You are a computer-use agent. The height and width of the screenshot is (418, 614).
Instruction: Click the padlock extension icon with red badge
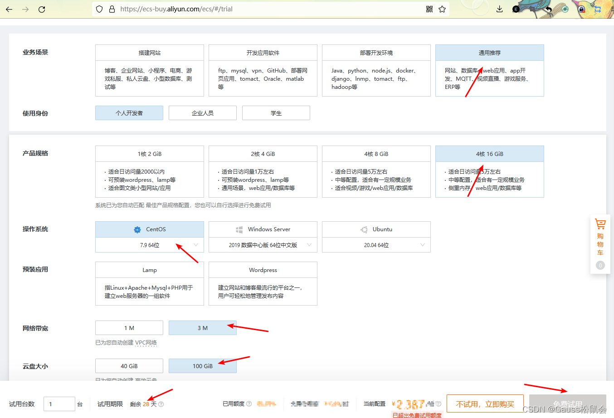tap(581, 9)
